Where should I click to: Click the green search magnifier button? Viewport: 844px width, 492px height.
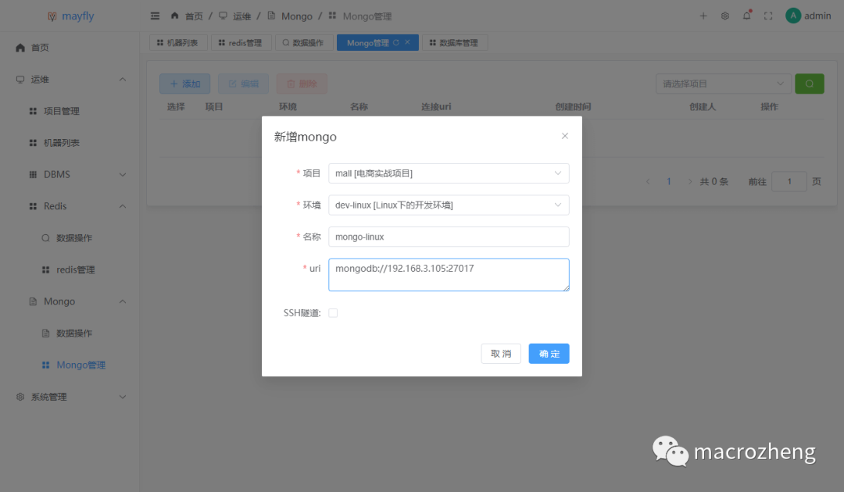pyautogui.click(x=809, y=84)
